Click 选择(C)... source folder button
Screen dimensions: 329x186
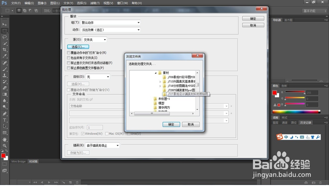tap(78, 47)
